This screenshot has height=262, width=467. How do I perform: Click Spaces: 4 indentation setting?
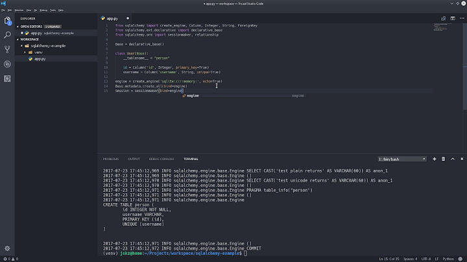410,259
